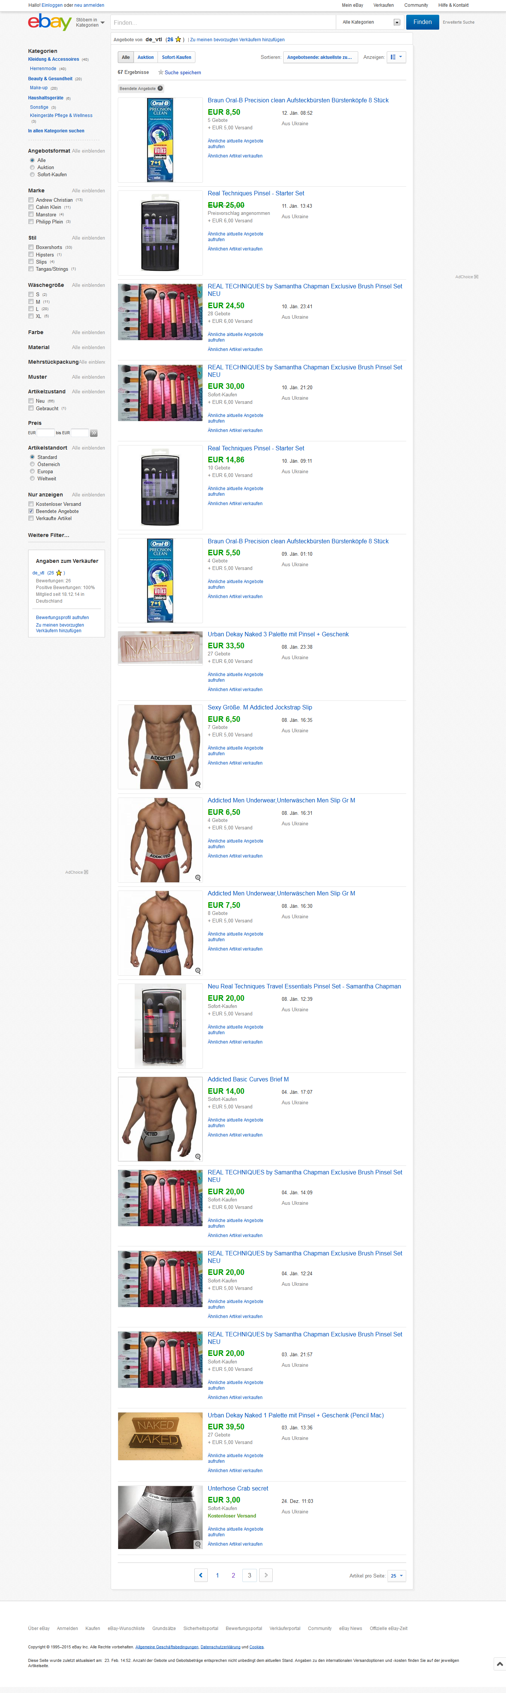Select the Auktion radio button

[32, 168]
